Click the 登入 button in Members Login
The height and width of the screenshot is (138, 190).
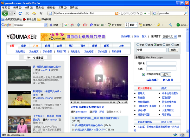point(166,74)
